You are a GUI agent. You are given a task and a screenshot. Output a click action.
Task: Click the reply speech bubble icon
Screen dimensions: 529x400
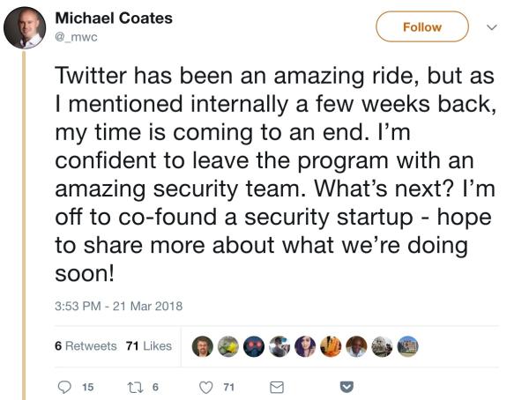coord(64,385)
